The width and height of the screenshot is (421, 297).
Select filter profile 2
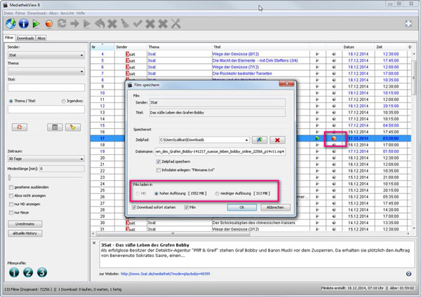pos(28,272)
